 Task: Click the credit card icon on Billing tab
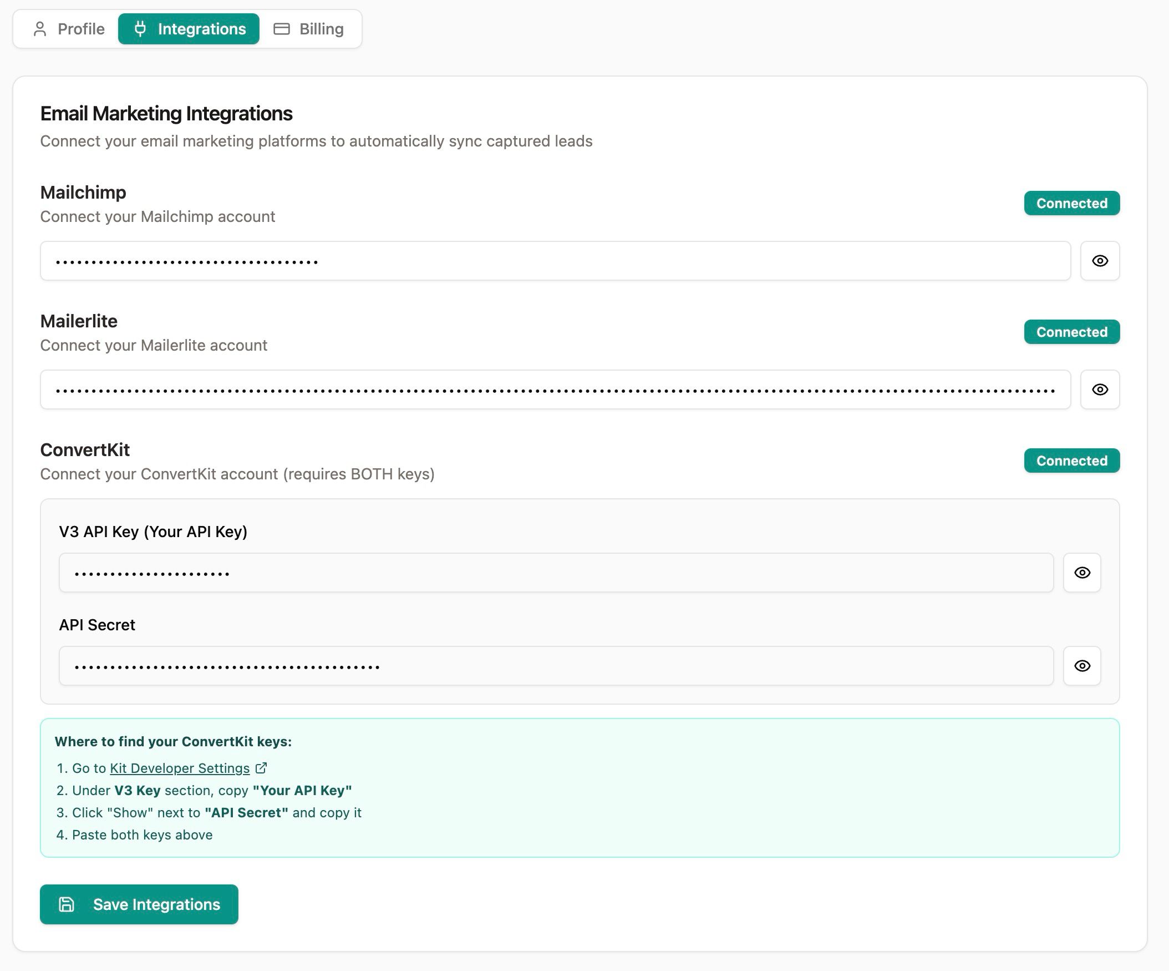[x=282, y=29]
